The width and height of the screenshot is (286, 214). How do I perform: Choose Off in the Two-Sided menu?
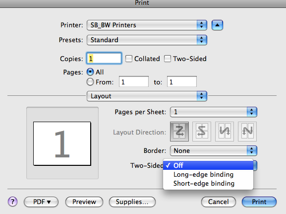tap(208, 165)
